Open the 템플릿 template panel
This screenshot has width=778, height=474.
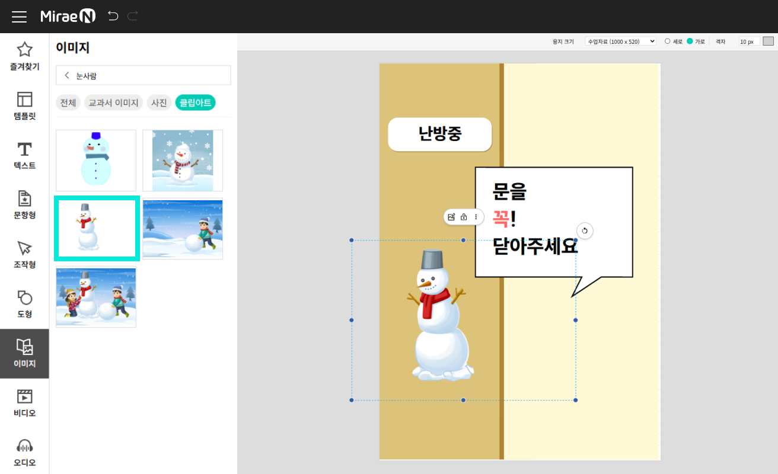(24, 106)
